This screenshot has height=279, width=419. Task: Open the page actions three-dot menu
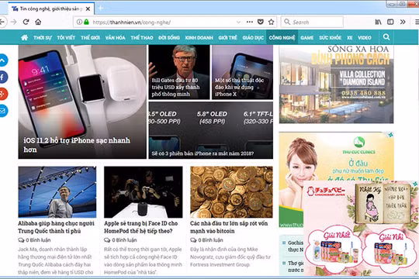click(250, 22)
